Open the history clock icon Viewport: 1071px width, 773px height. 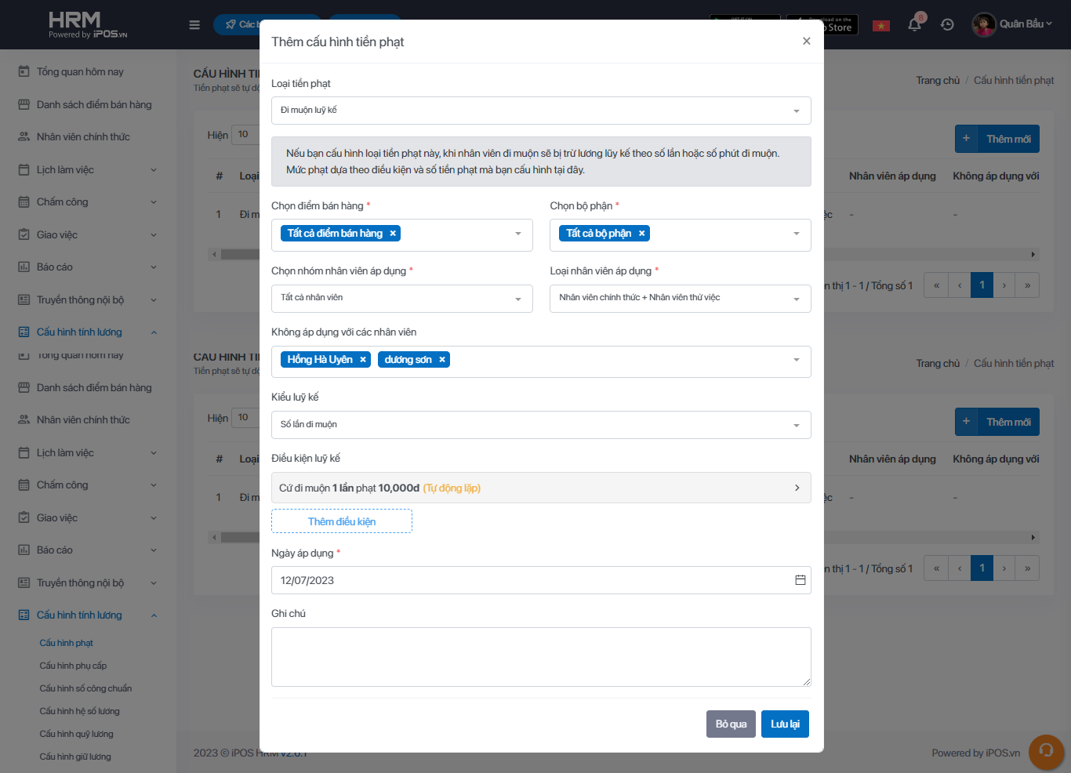tap(947, 24)
